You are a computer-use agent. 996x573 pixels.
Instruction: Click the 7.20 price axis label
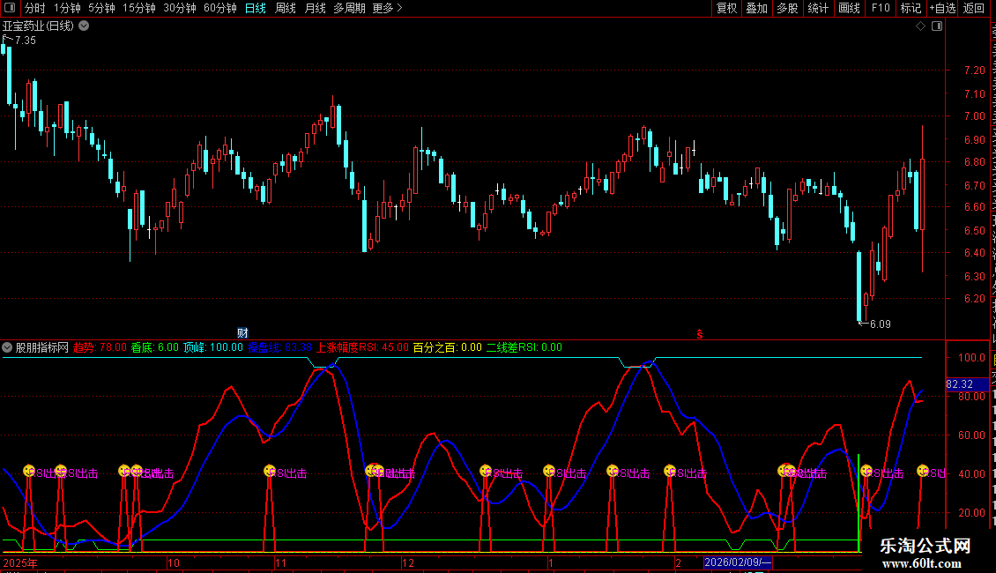[975, 71]
